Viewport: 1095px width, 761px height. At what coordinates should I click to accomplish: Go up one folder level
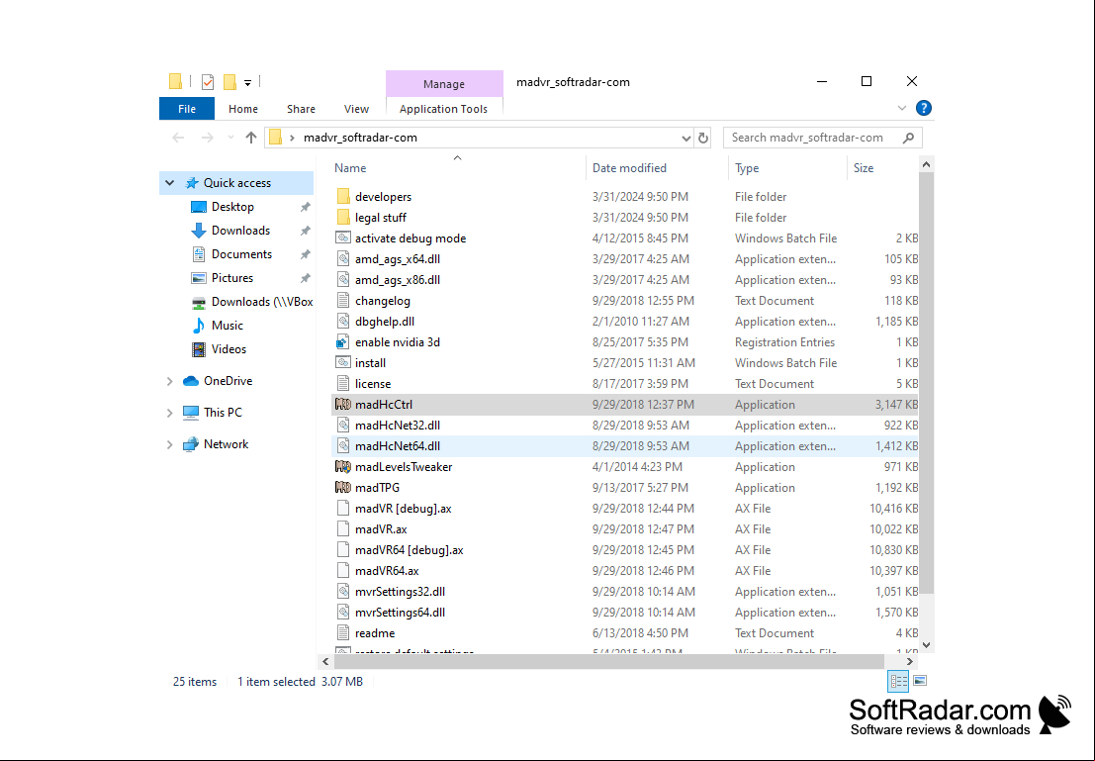251,138
